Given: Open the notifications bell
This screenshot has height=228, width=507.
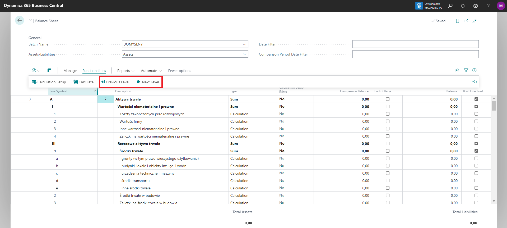Looking at the screenshot, I should coord(463,6).
